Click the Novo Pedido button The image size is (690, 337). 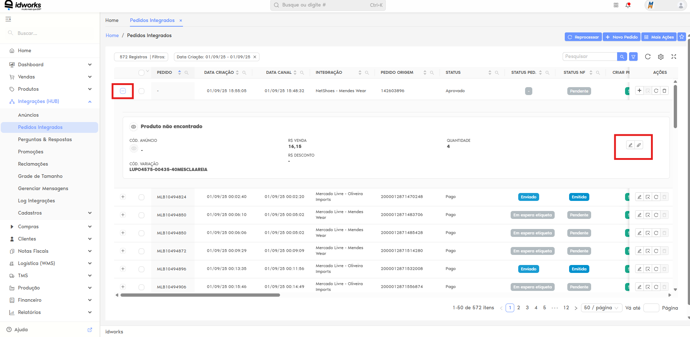coord(621,37)
